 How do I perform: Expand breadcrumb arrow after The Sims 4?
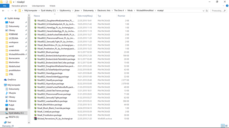click(125, 10)
